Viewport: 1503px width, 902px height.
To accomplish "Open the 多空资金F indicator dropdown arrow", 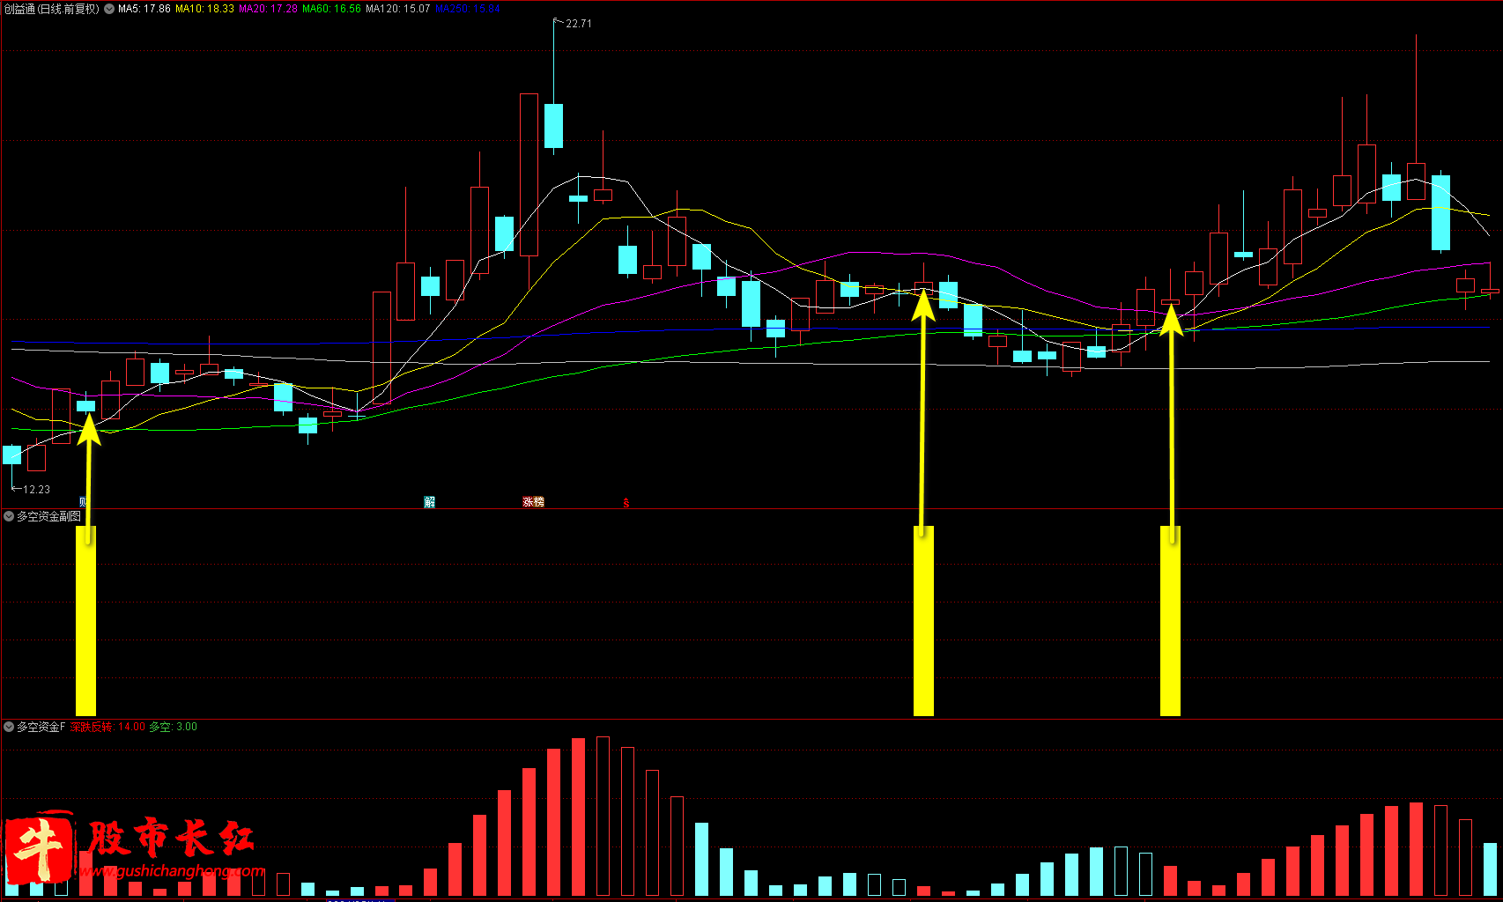I will point(9,727).
